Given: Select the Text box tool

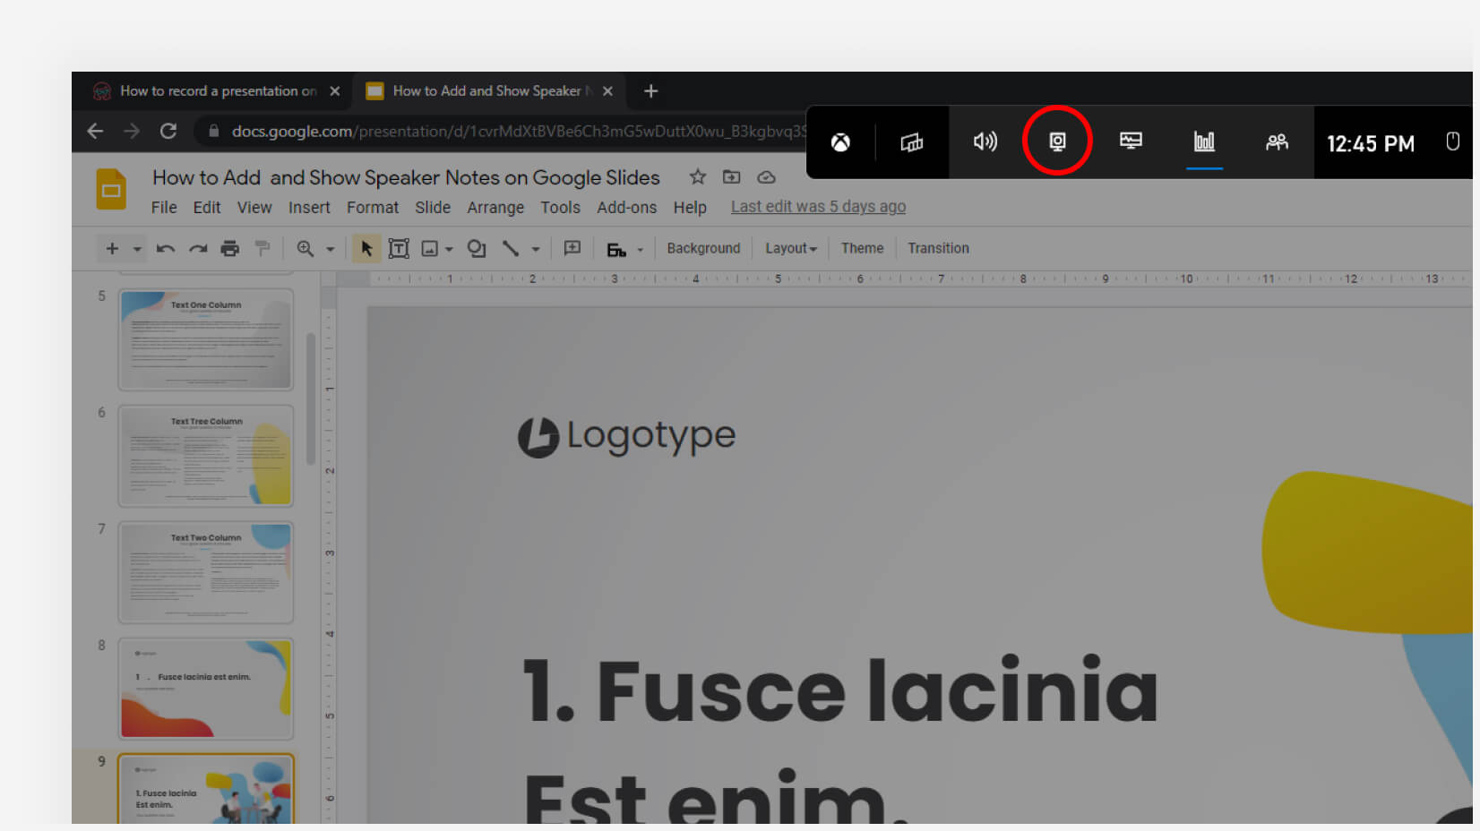Looking at the screenshot, I should 399,249.
